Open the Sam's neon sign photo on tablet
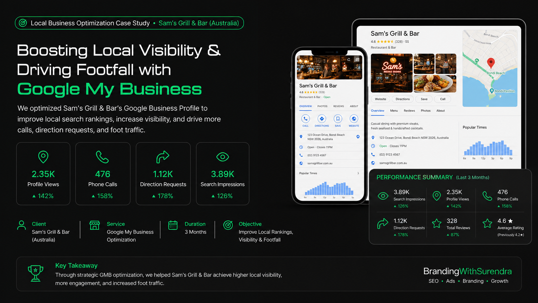Screen dimensions: 538x303 tap(392, 73)
